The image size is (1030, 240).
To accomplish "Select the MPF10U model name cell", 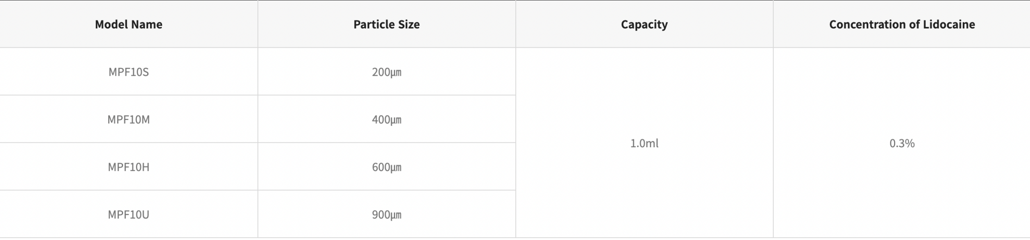I will coord(129,215).
